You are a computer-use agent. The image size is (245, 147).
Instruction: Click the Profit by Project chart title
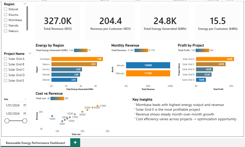(x=191, y=45)
